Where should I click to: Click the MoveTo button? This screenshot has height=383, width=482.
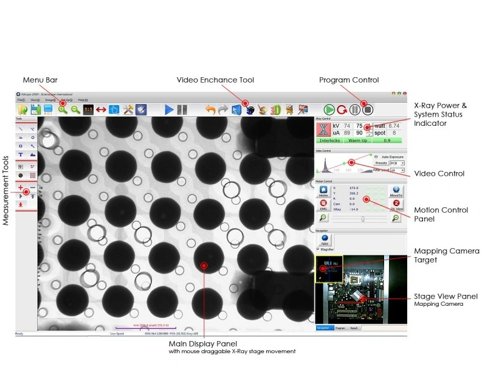coord(396,191)
